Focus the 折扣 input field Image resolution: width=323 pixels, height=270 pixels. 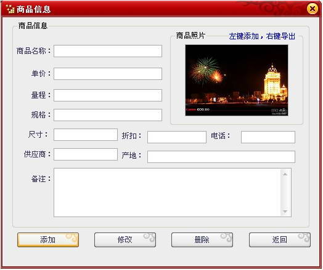coord(177,137)
